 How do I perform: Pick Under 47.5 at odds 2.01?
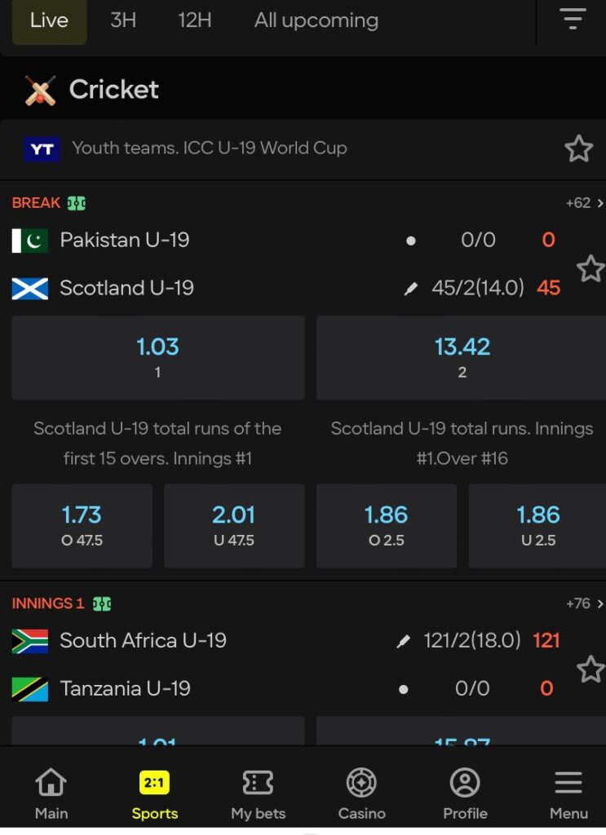234,525
